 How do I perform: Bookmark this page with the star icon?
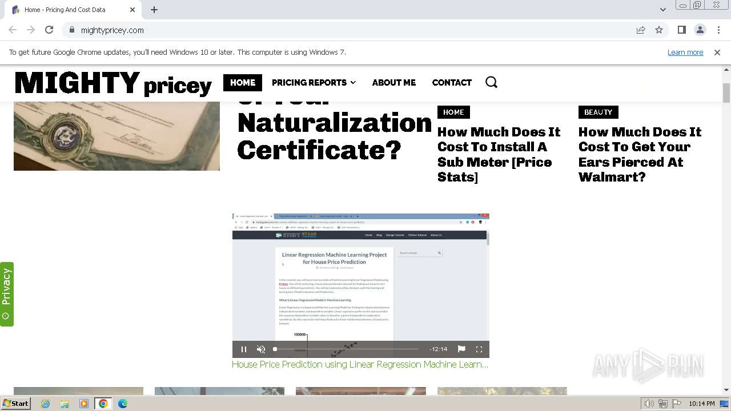pos(659,30)
